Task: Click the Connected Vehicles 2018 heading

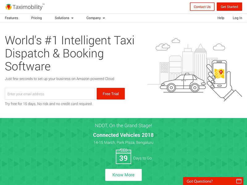Action: pyautogui.click(x=123, y=135)
